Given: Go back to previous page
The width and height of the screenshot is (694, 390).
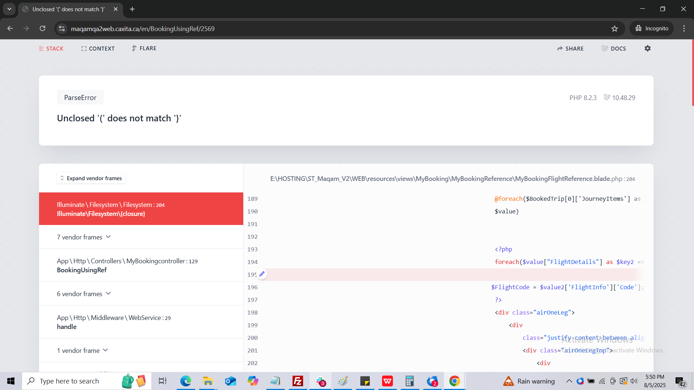Looking at the screenshot, I should coord(10,29).
